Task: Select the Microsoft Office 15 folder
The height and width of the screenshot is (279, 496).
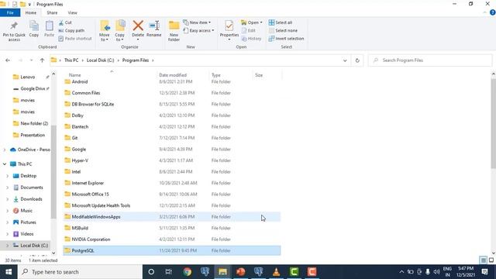Action: point(172,195)
